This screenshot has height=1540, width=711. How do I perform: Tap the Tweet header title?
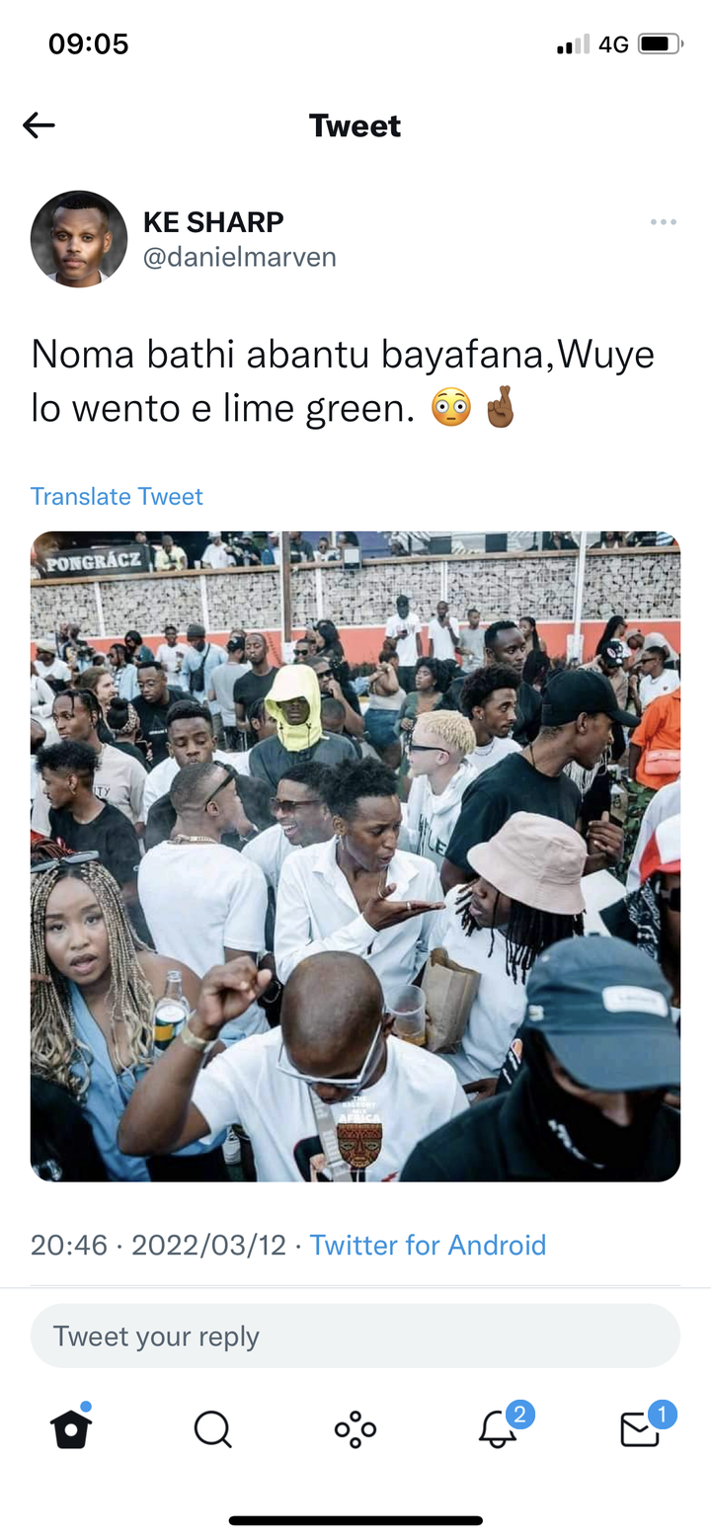[x=355, y=125]
